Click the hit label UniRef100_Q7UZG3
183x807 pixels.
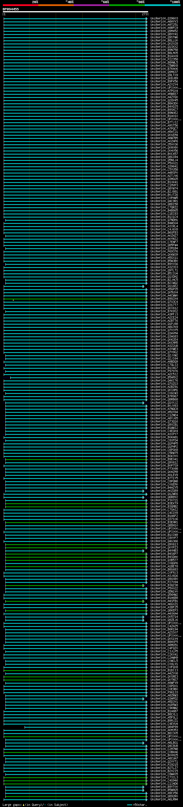164,384
